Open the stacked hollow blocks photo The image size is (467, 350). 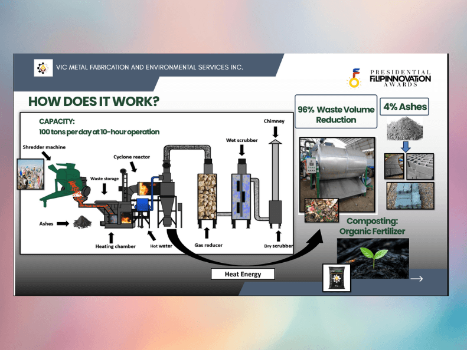pyautogui.click(x=420, y=166)
